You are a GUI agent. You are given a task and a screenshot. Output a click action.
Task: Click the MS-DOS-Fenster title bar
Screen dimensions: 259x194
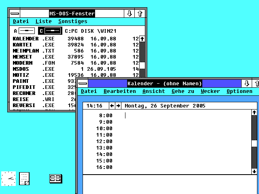pos(72,13)
